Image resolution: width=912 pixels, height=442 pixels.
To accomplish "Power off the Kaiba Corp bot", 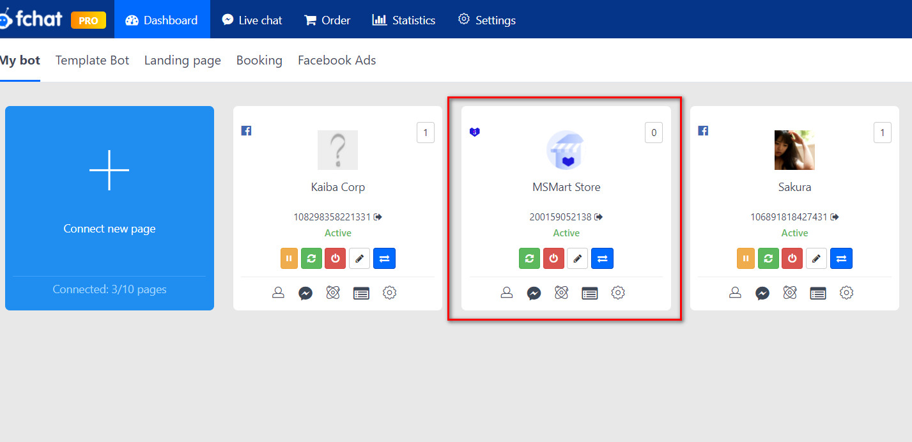I will [x=336, y=258].
